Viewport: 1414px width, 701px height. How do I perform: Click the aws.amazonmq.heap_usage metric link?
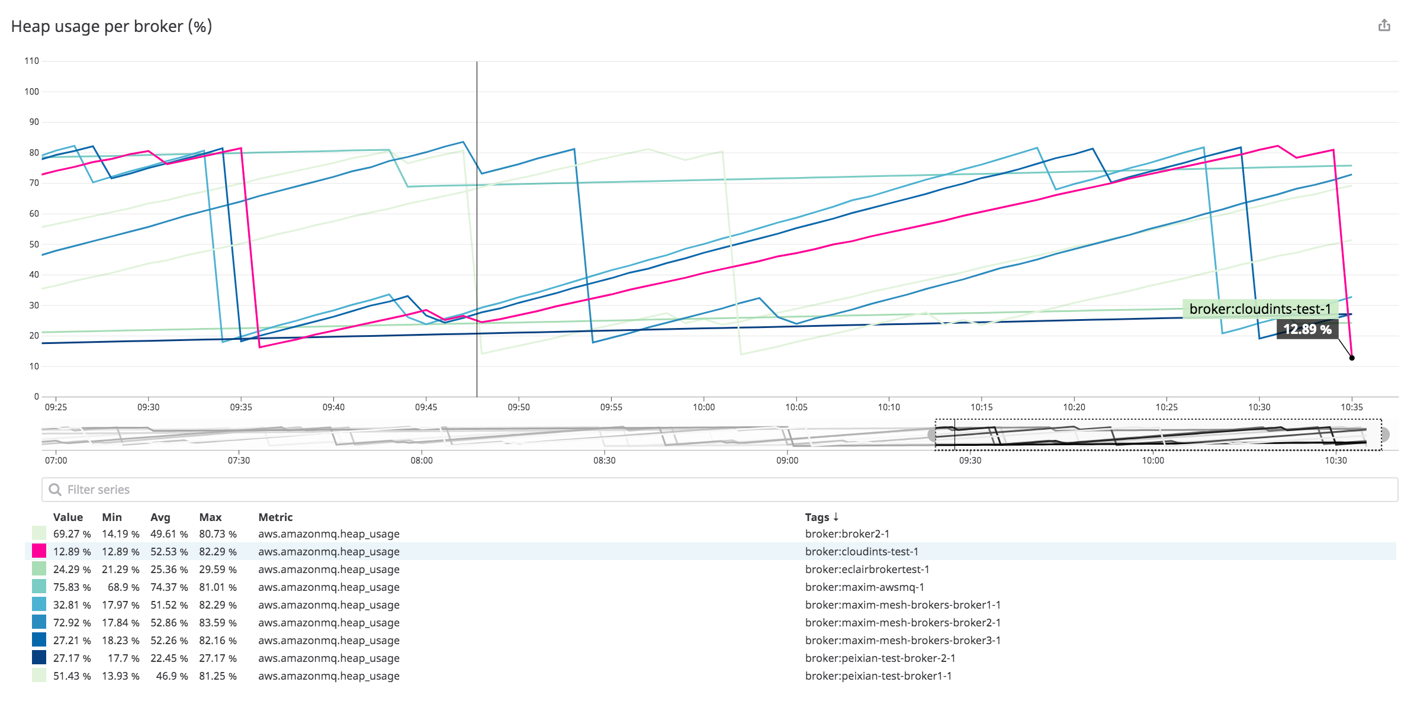coord(329,533)
